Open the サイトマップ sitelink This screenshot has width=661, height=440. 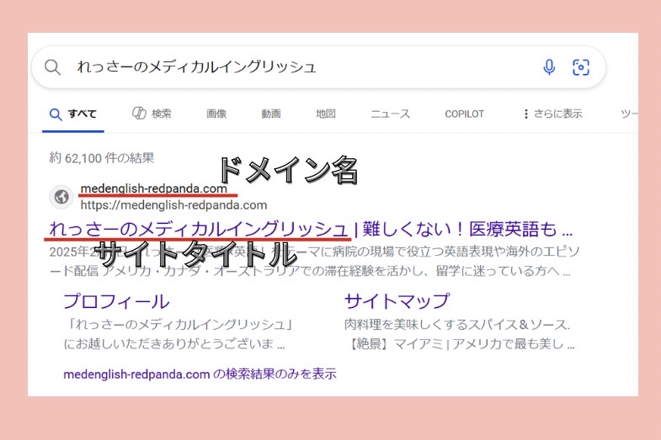click(x=397, y=301)
